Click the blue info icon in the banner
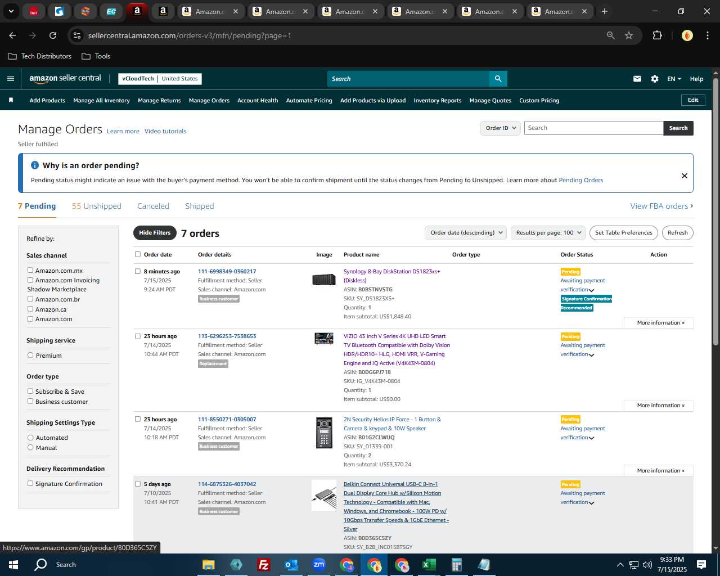720x576 pixels. click(35, 165)
